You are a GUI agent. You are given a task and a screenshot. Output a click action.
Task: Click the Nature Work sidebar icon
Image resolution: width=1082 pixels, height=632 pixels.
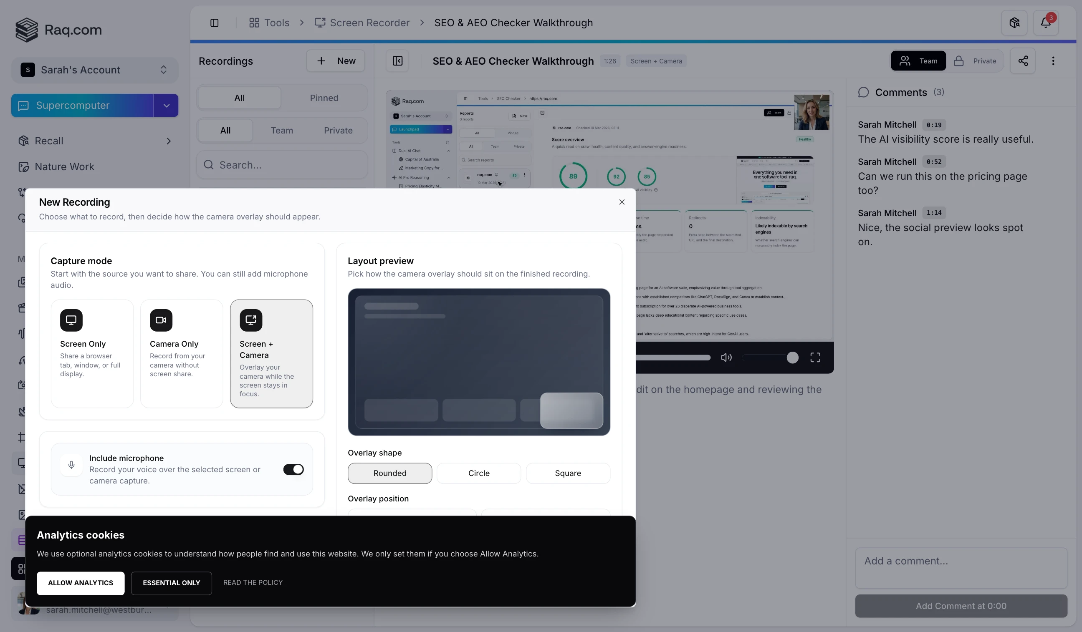coord(24,166)
